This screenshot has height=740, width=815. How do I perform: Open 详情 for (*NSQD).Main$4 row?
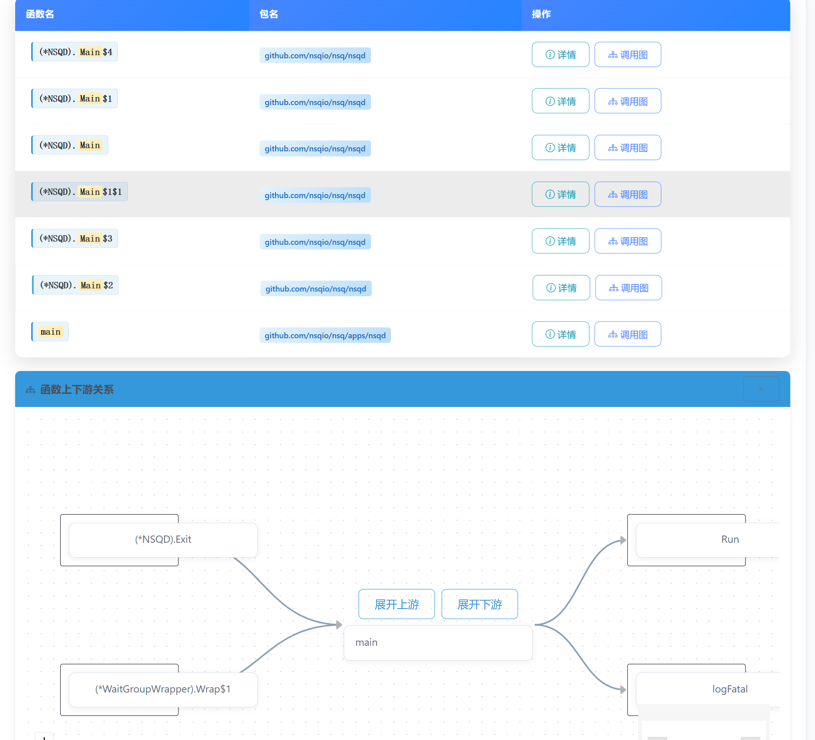[560, 55]
